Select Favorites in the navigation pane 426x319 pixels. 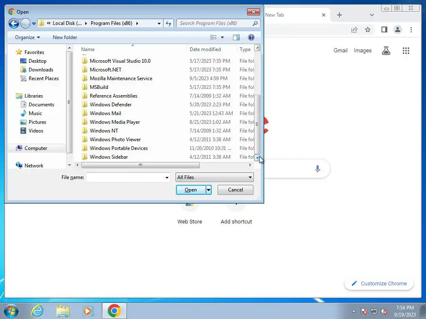pos(34,52)
